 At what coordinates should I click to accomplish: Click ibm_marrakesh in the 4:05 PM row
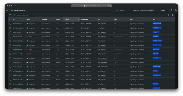pyautogui.click(x=102, y=58)
